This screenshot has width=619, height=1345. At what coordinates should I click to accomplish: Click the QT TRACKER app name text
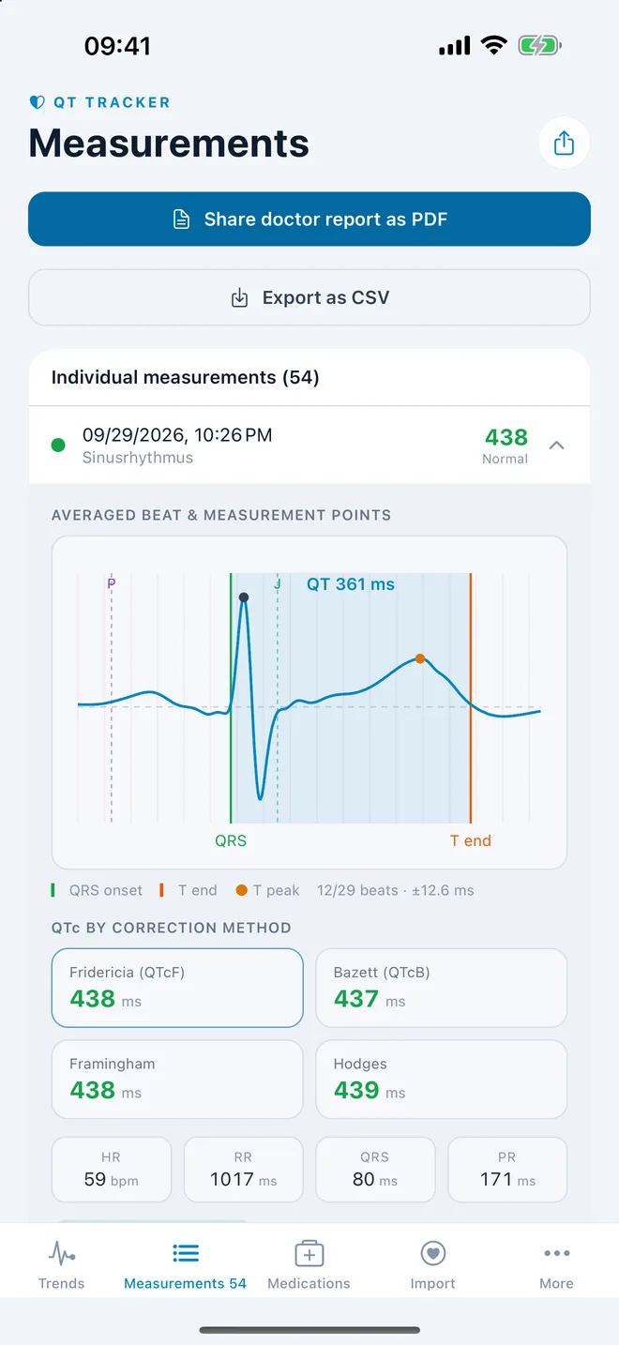click(112, 102)
